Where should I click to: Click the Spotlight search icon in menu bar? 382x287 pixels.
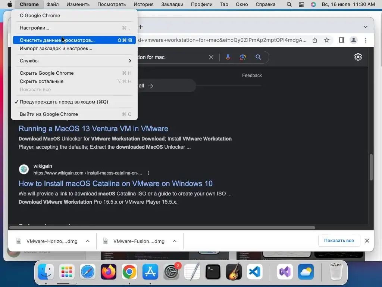tap(289, 4)
